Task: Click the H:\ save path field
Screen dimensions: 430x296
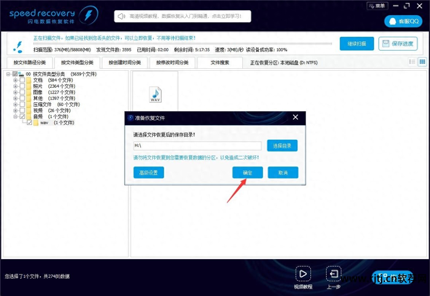Action: pos(197,146)
